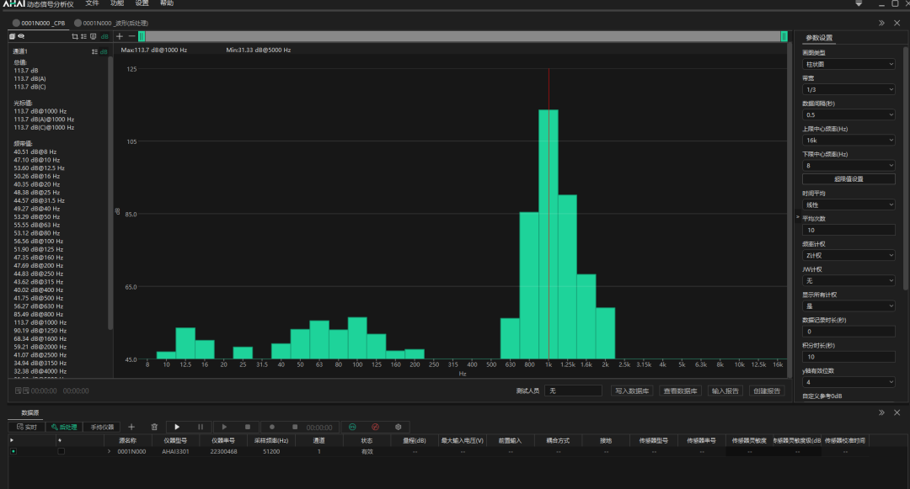The image size is (910, 489).
Task: Expand the 0001N000 source row
Action: click(x=109, y=451)
